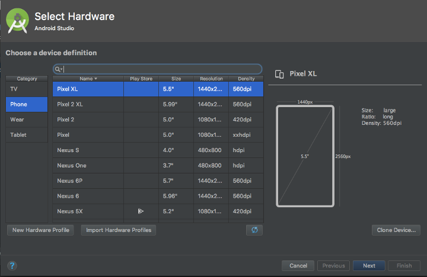Click the xxhdpi density cell
This screenshot has width=427, height=277.
[246, 135]
